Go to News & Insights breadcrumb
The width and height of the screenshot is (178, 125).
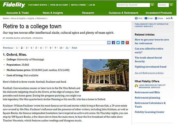point(18,18)
